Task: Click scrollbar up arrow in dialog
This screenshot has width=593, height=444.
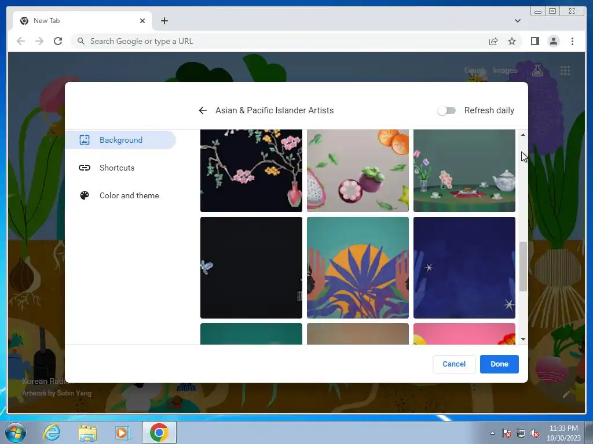Action: (x=523, y=135)
